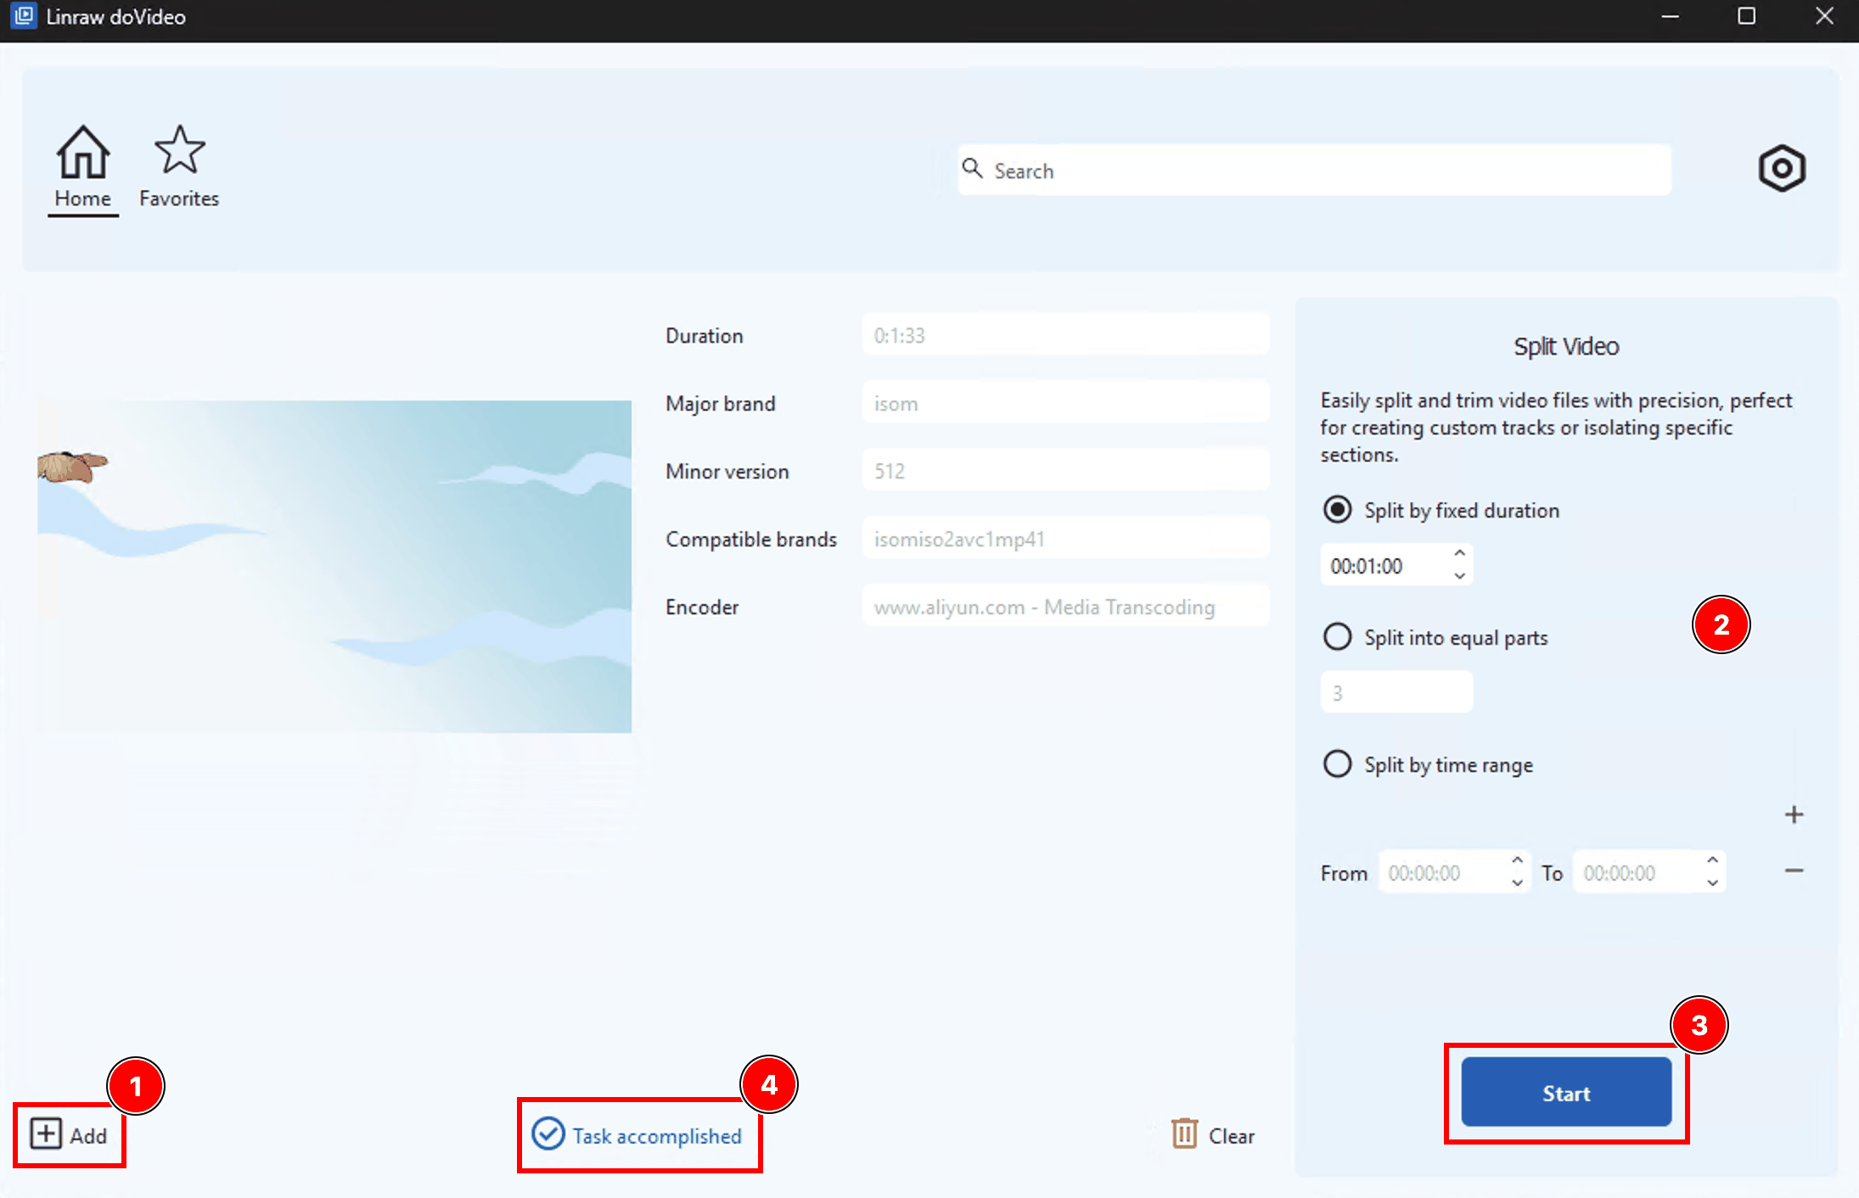Select Split into equal parts option

(x=1337, y=636)
